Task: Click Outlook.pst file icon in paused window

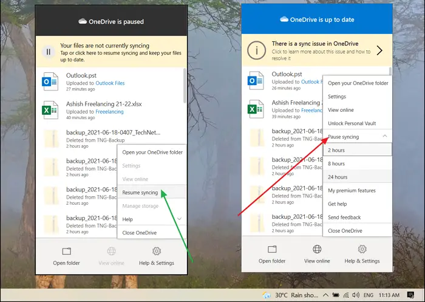Action: [x=50, y=81]
